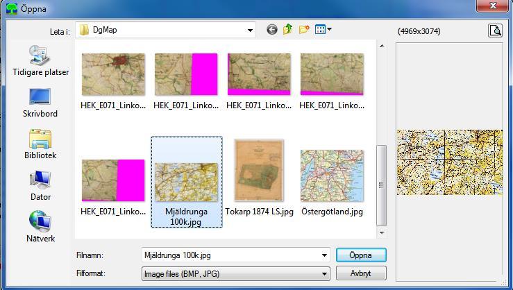Create a new folder
The width and height of the screenshot is (513, 290).
(x=304, y=30)
